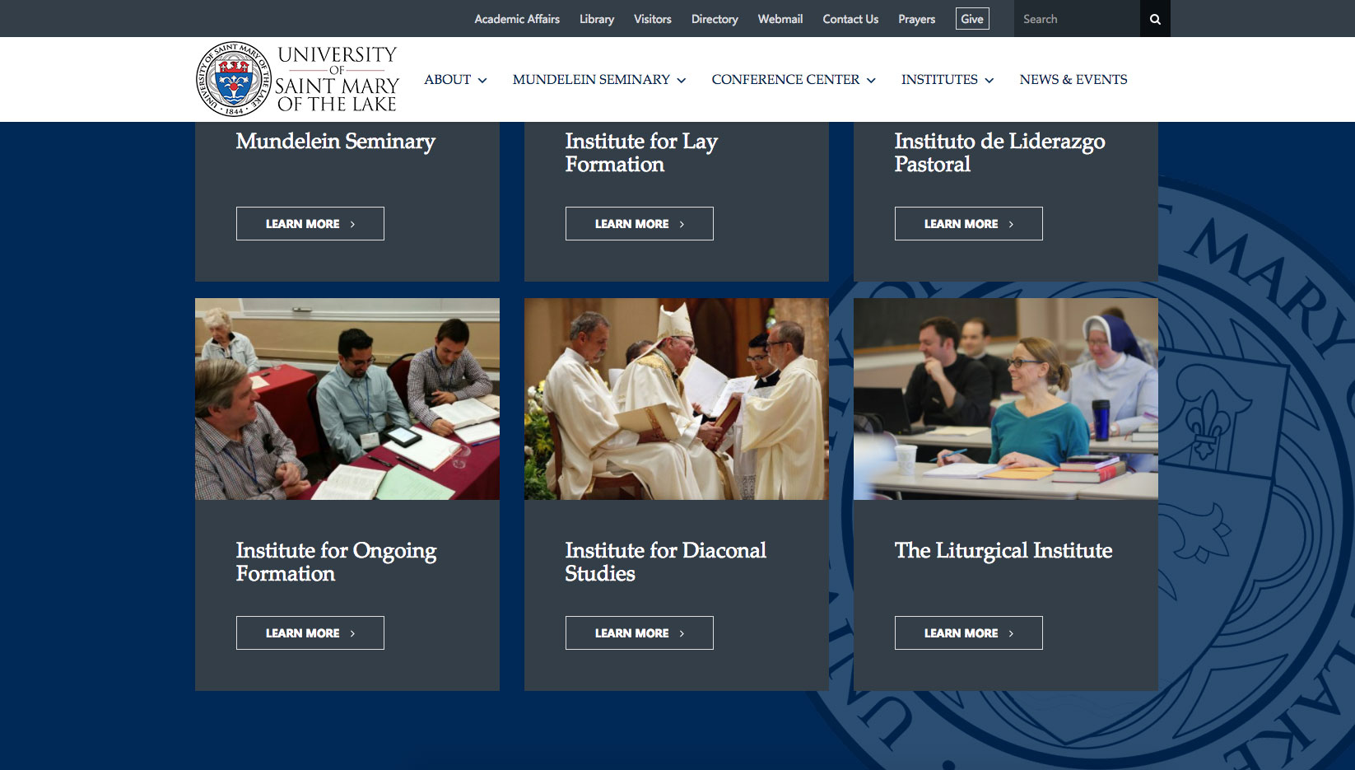Click the Ongoing Formation group photo
Image resolution: width=1355 pixels, height=770 pixels.
tap(347, 399)
